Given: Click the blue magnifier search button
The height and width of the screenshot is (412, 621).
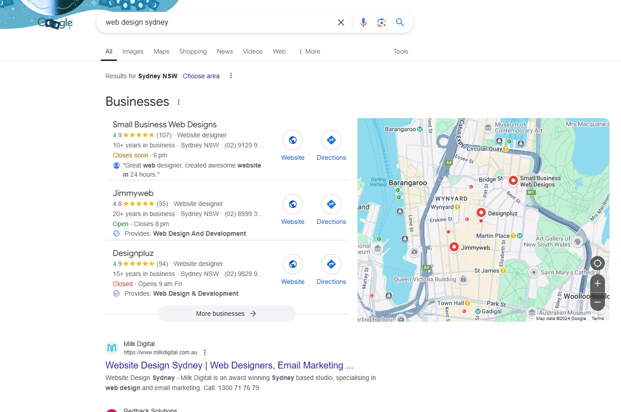Looking at the screenshot, I should [400, 22].
